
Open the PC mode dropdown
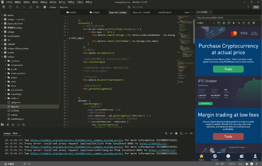[x=206, y=23]
